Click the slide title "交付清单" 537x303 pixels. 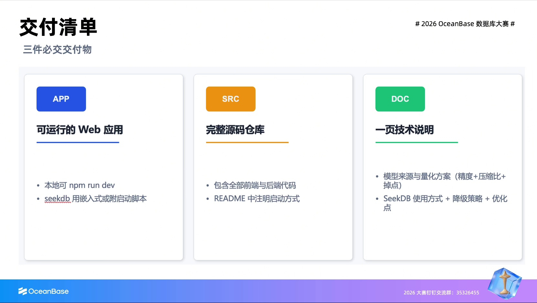[58, 27]
